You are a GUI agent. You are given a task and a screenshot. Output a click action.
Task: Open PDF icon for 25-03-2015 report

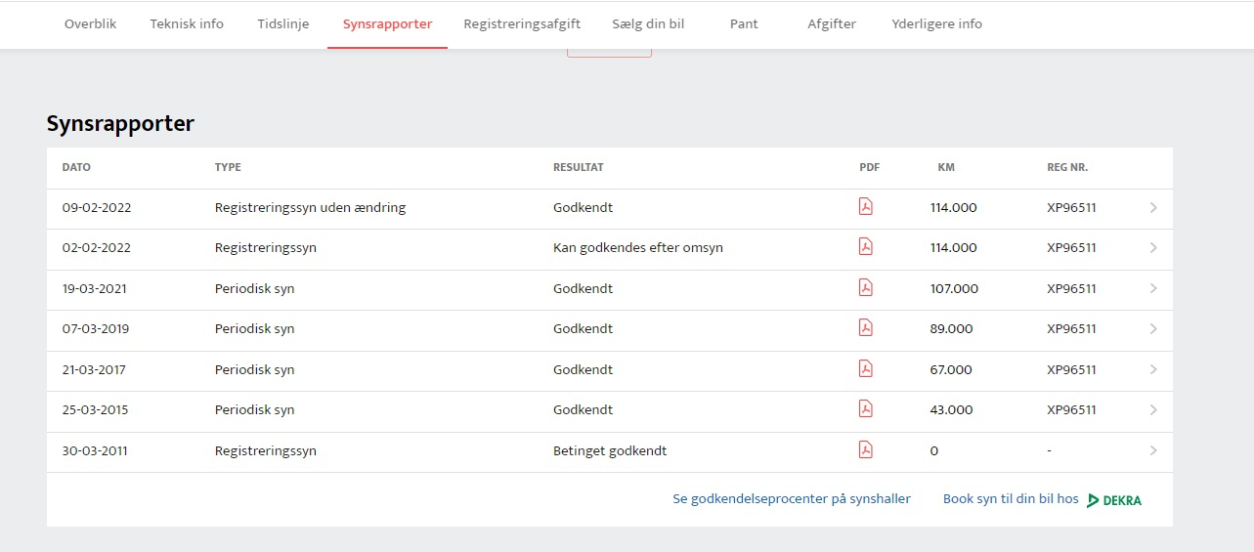click(865, 408)
